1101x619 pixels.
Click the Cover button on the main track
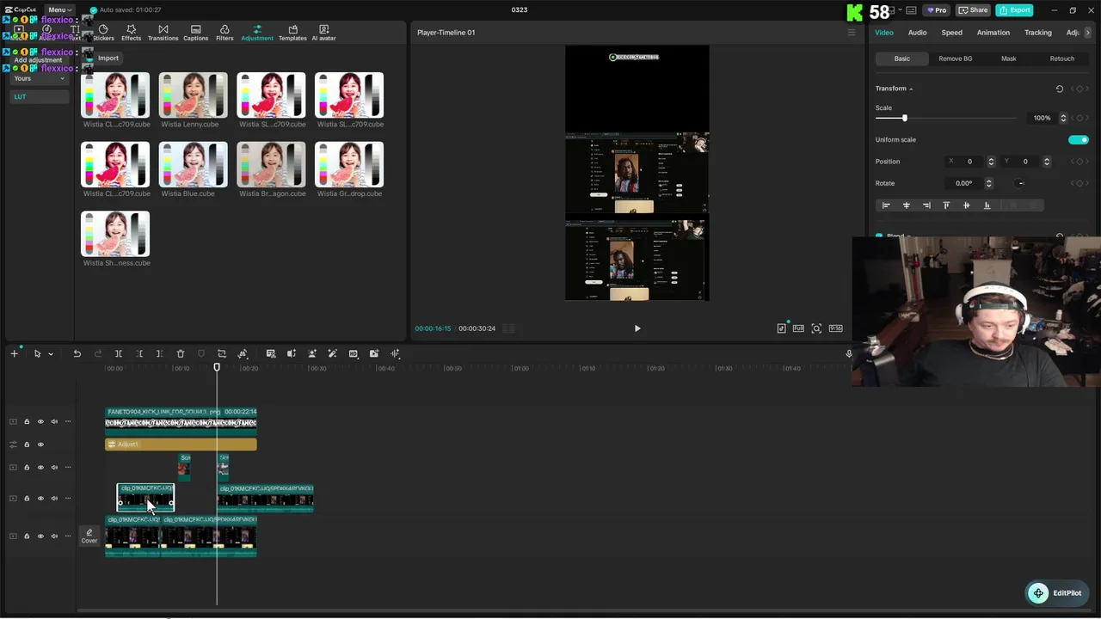(x=89, y=536)
